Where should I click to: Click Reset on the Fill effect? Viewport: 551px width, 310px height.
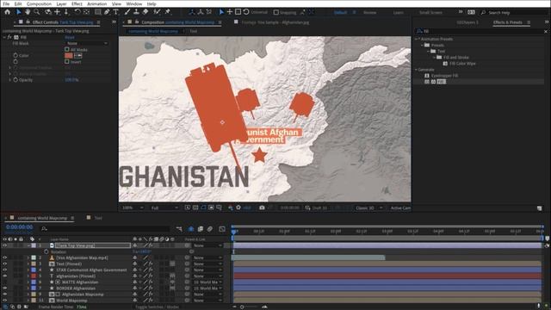point(70,37)
